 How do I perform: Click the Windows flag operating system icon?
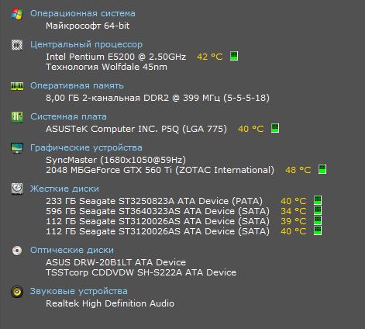[x=17, y=13]
